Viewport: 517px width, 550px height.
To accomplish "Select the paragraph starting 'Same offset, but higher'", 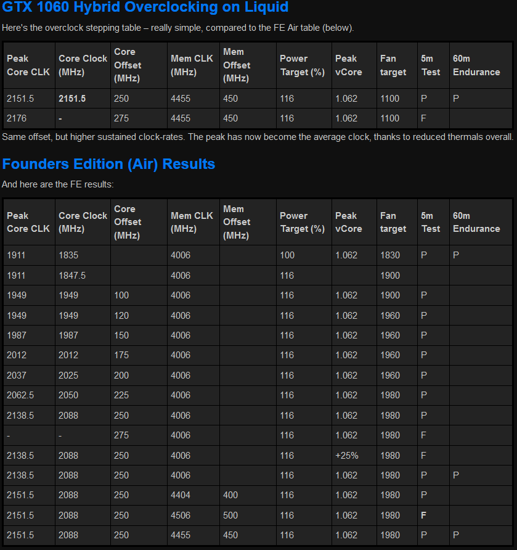I will pos(258,137).
